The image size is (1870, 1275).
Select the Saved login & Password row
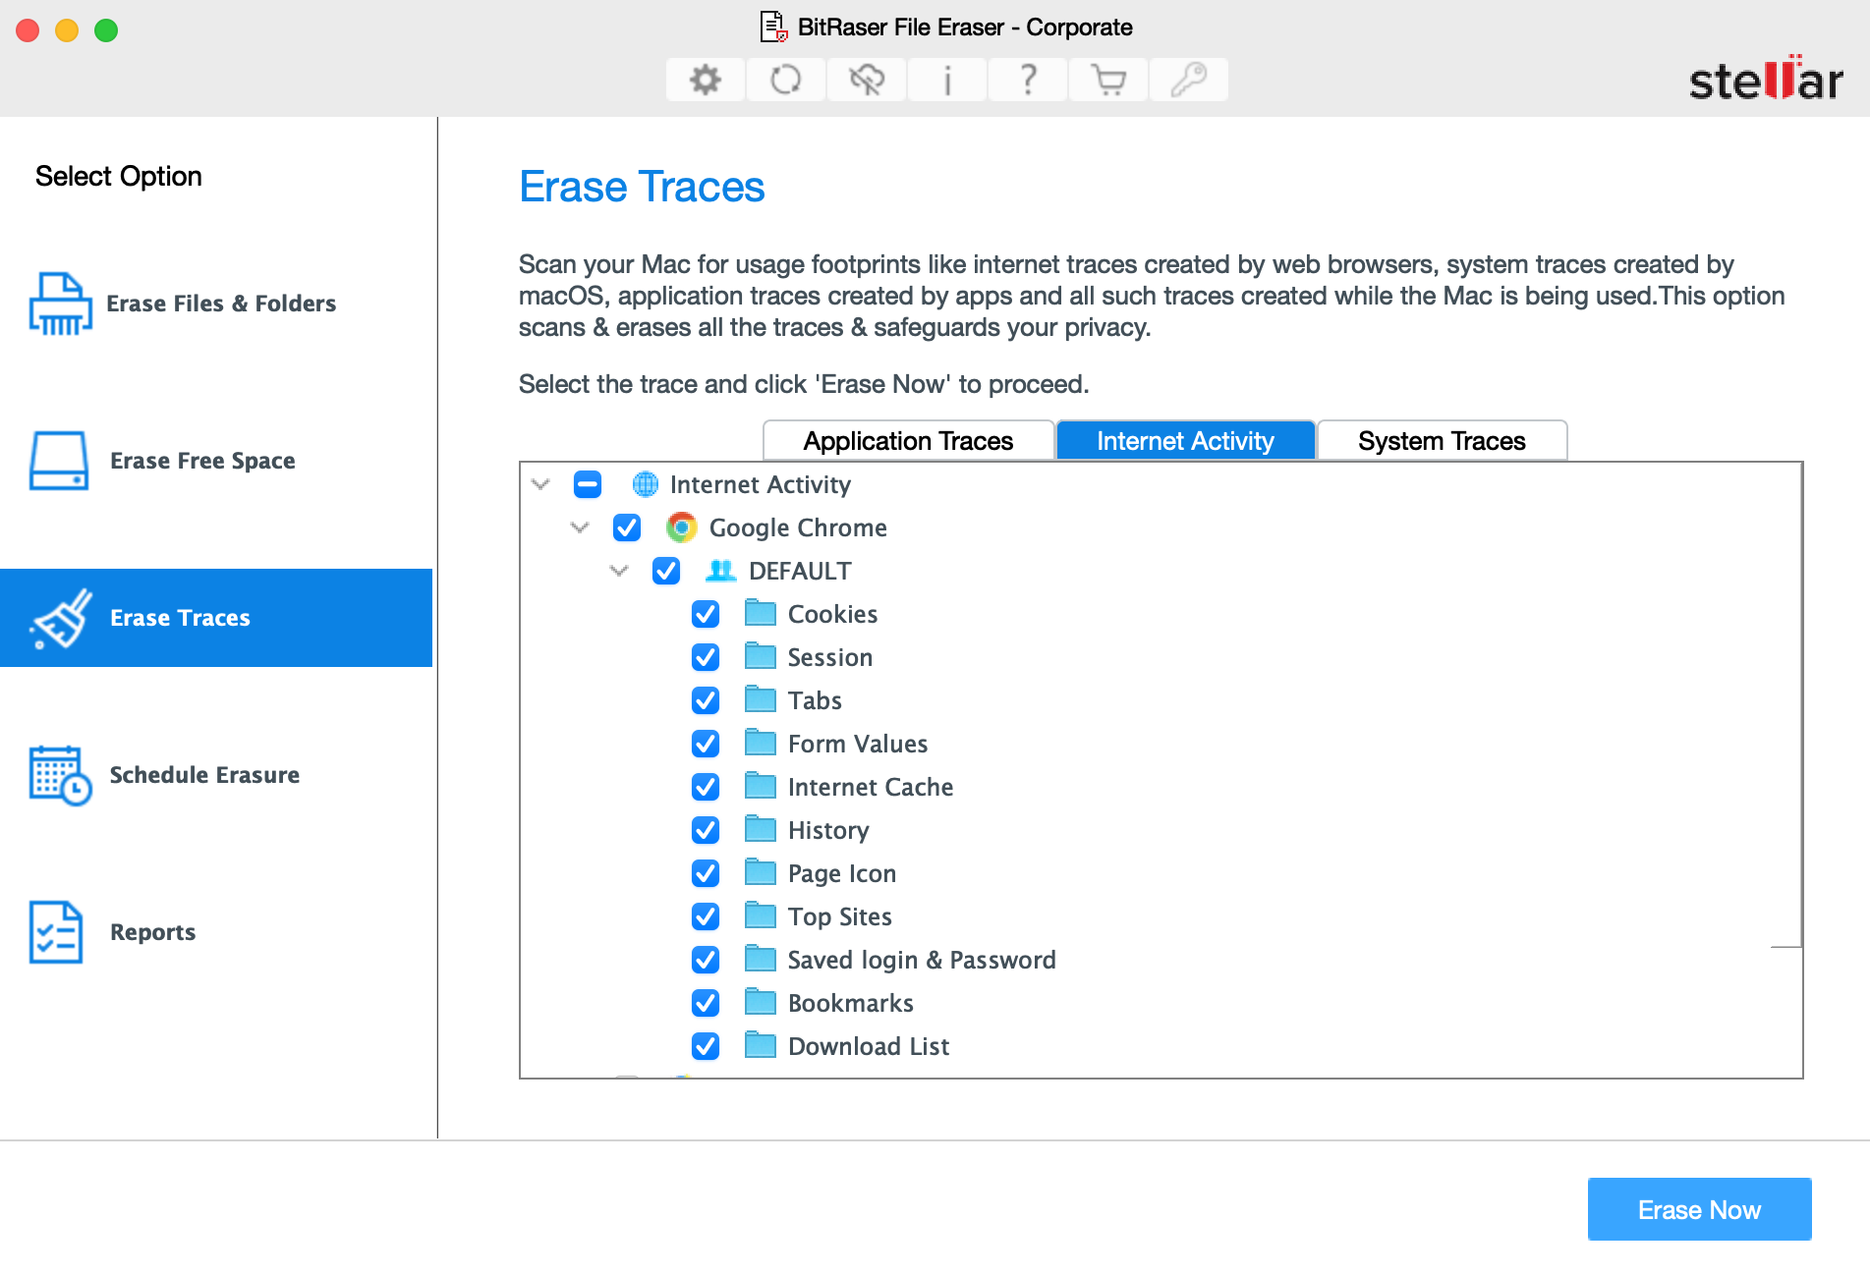1160,960
